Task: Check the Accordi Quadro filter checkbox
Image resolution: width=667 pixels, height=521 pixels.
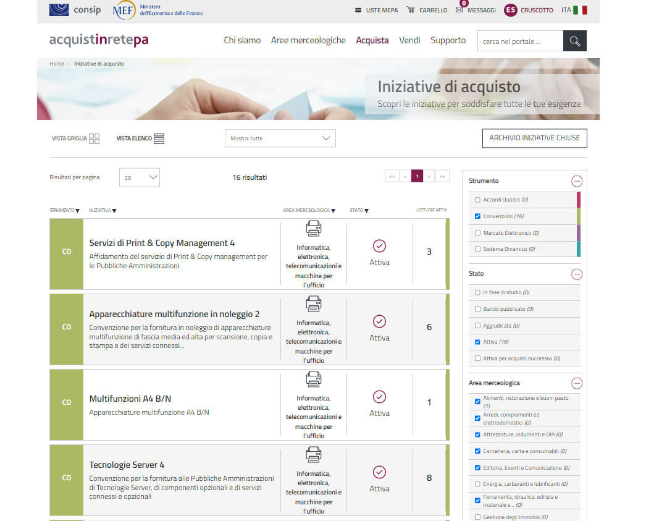Action: (x=477, y=200)
